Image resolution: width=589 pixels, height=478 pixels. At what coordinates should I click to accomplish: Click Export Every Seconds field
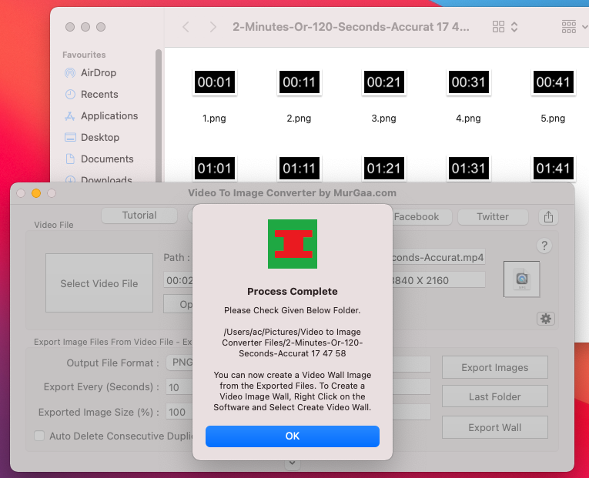point(179,387)
